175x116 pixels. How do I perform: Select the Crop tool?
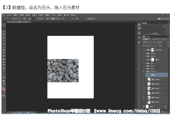(x=4, y=37)
